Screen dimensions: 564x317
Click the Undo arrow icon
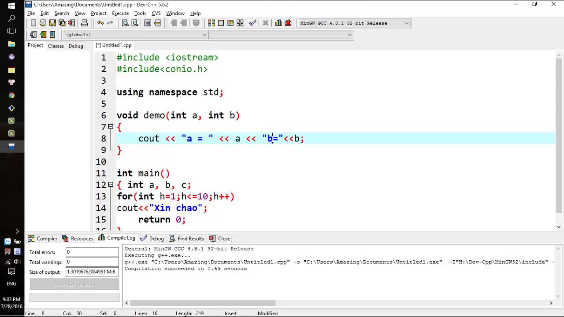[x=100, y=23]
